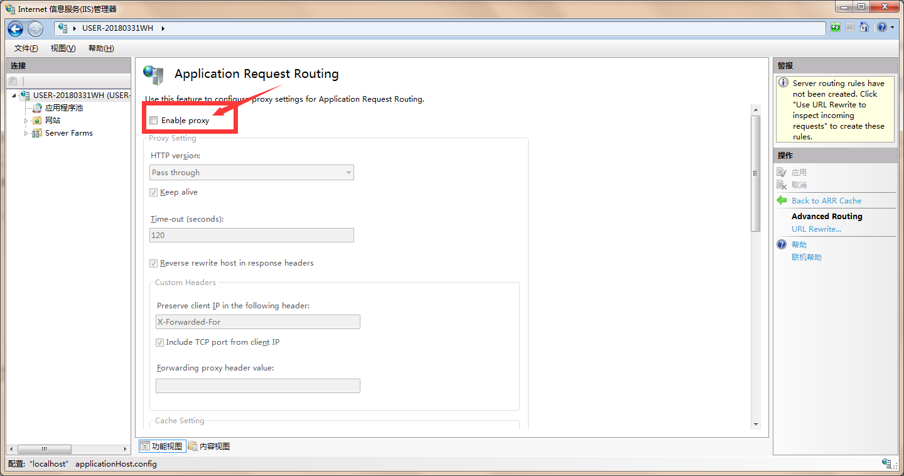Click the vertical scrollbar thumb in main pane
Image resolution: width=904 pixels, height=476 pixels.
coord(756,173)
